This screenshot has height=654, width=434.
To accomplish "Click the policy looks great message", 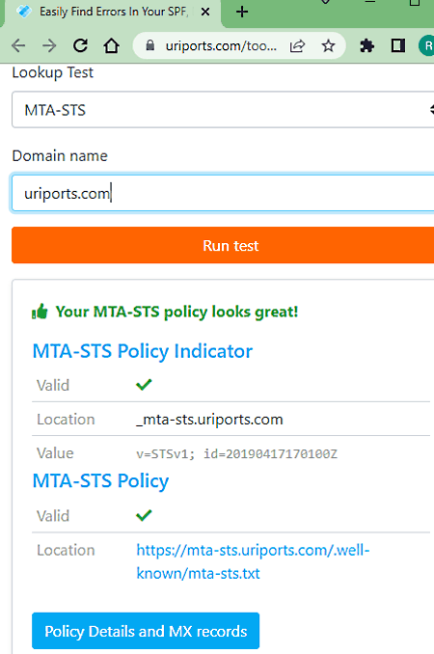I will 176,312.
